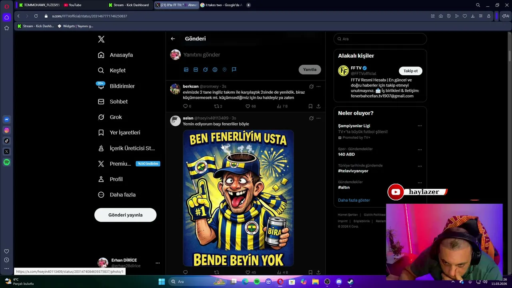
Task: Open OBS Studio from taskbar
Action: click(327, 282)
